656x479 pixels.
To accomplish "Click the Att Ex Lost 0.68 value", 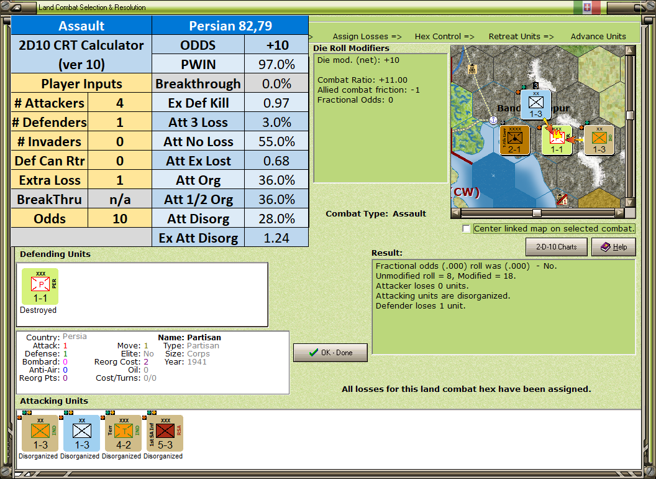I will [276, 160].
